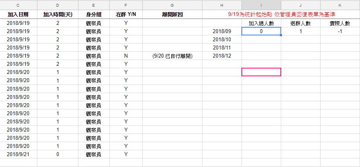Select column D header

tap(58, 5)
